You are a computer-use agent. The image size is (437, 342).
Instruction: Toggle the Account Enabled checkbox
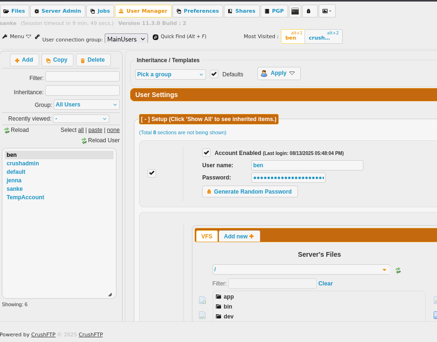point(206,153)
